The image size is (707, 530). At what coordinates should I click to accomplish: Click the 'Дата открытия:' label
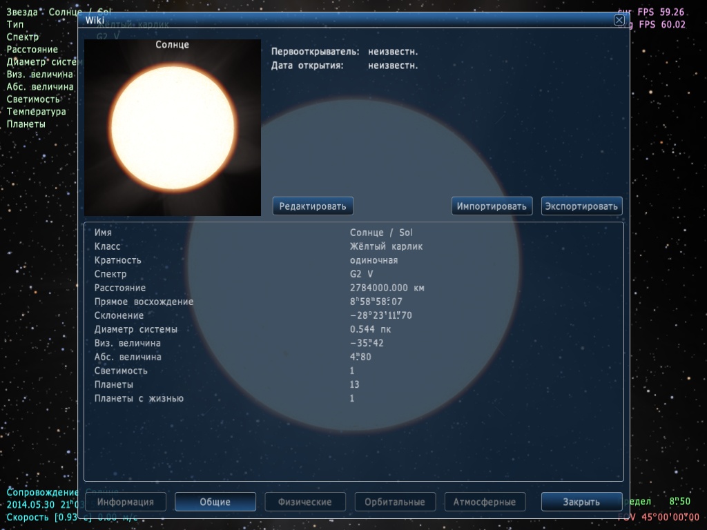(307, 66)
